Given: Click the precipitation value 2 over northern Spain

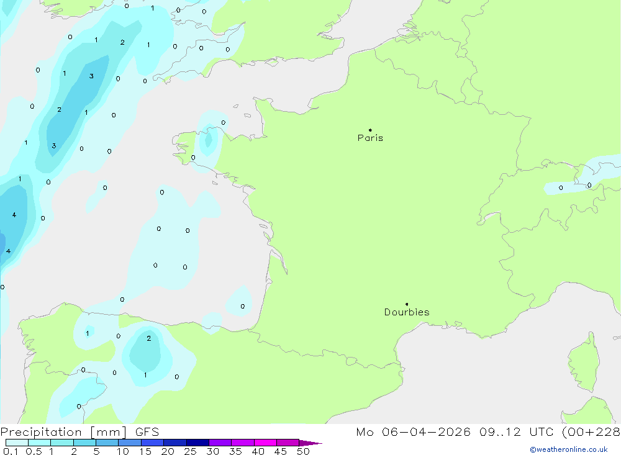Looking at the screenshot, I should [x=149, y=338].
